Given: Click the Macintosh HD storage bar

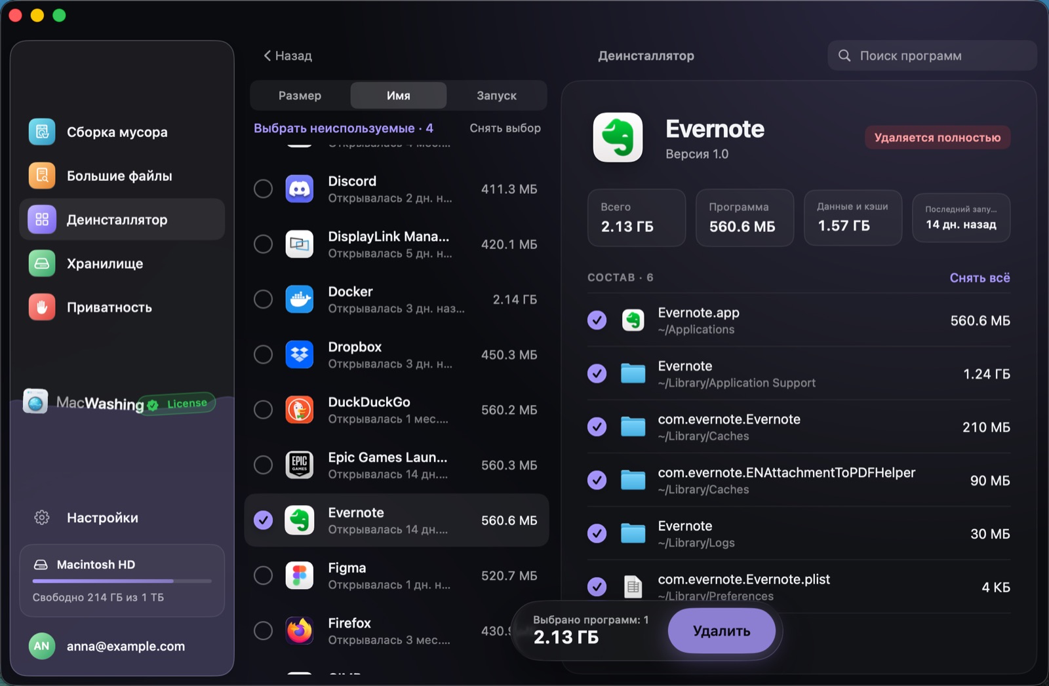Looking at the screenshot, I should (122, 581).
